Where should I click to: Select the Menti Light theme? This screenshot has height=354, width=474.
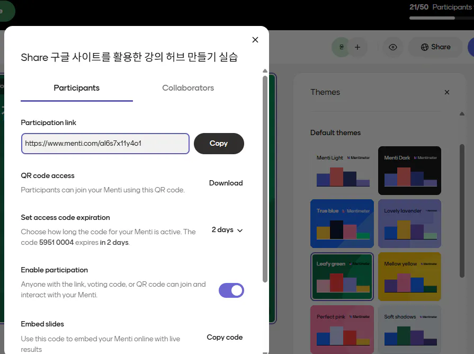click(x=342, y=171)
